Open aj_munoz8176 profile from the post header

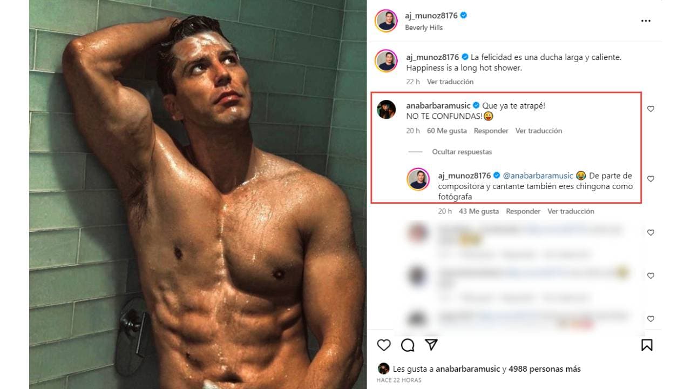coord(431,16)
